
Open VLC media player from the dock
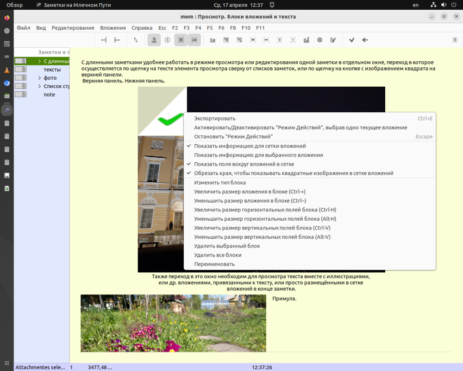pos(7,70)
